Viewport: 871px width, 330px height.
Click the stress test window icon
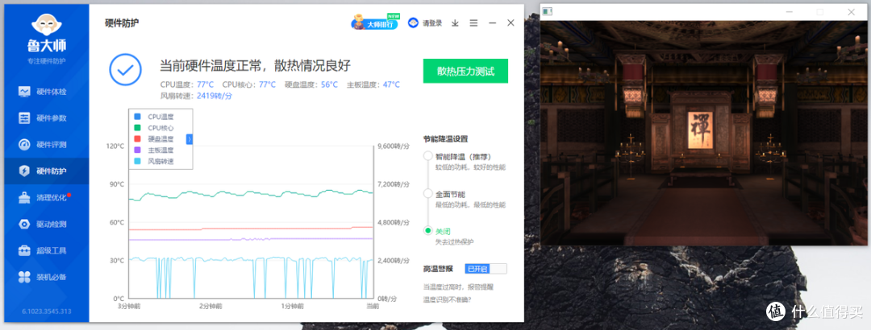tap(547, 11)
